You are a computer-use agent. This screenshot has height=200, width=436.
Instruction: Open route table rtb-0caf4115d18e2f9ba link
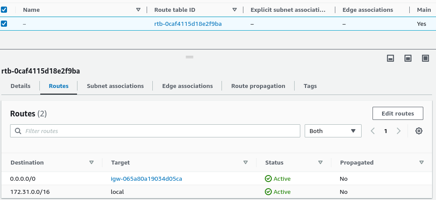pos(188,24)
